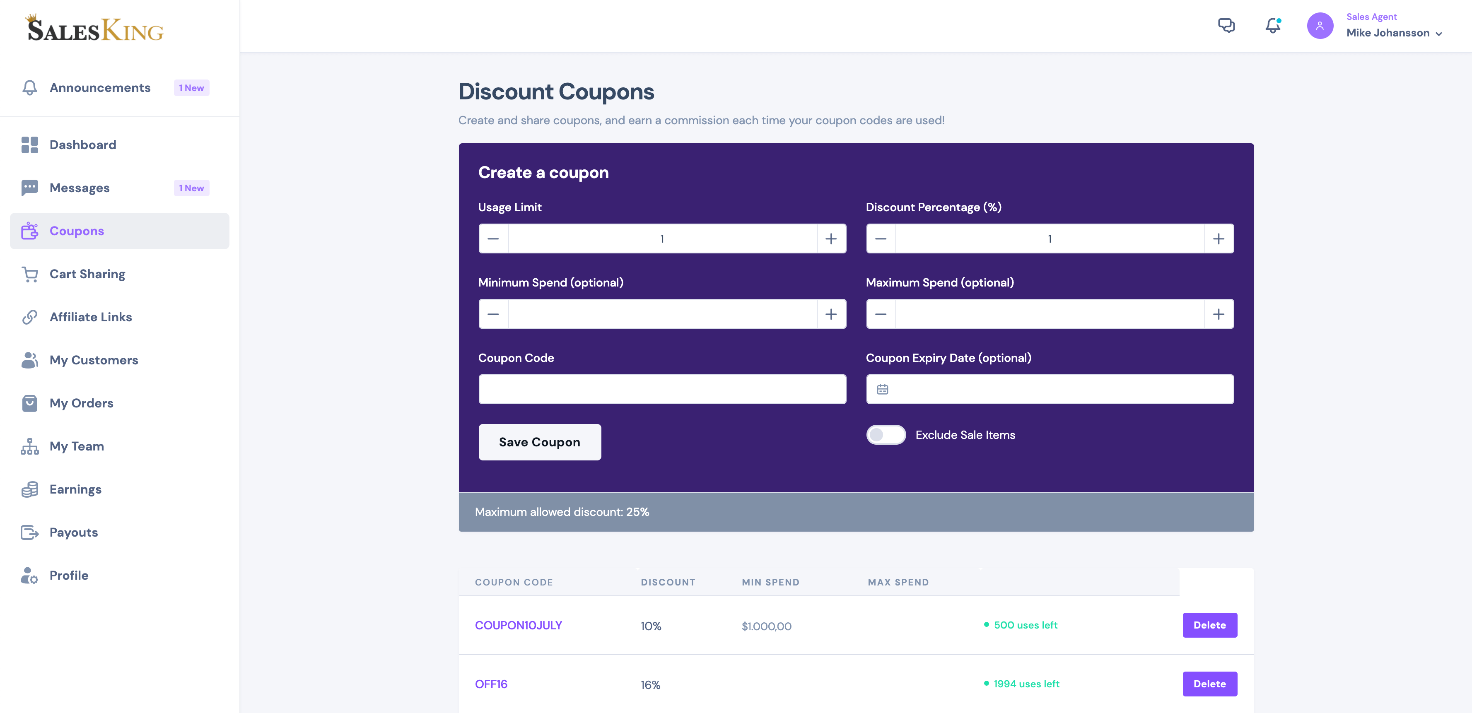Open the COUPON10JULY coupon link

[x=518, y=625]
